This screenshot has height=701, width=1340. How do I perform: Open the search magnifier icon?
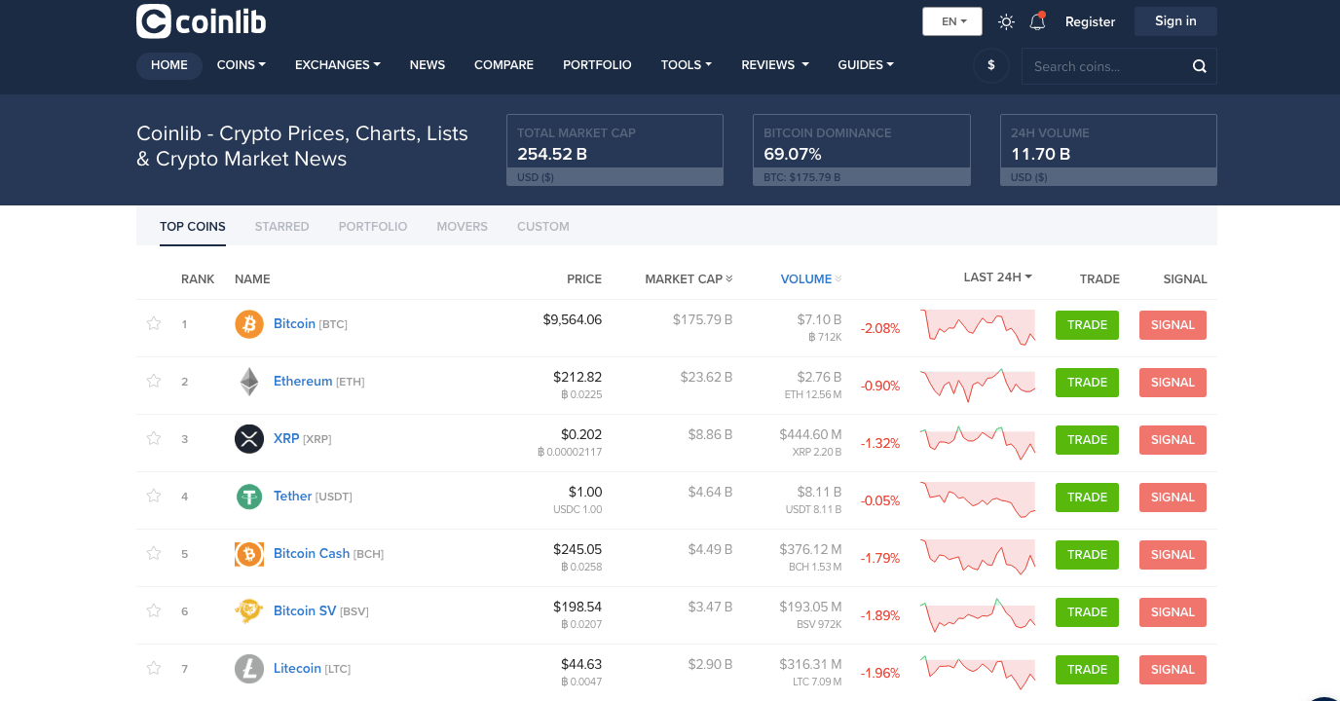coord(1199,65)
